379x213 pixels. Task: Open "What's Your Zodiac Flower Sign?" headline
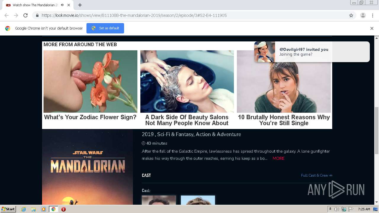[x=90, y=117]
